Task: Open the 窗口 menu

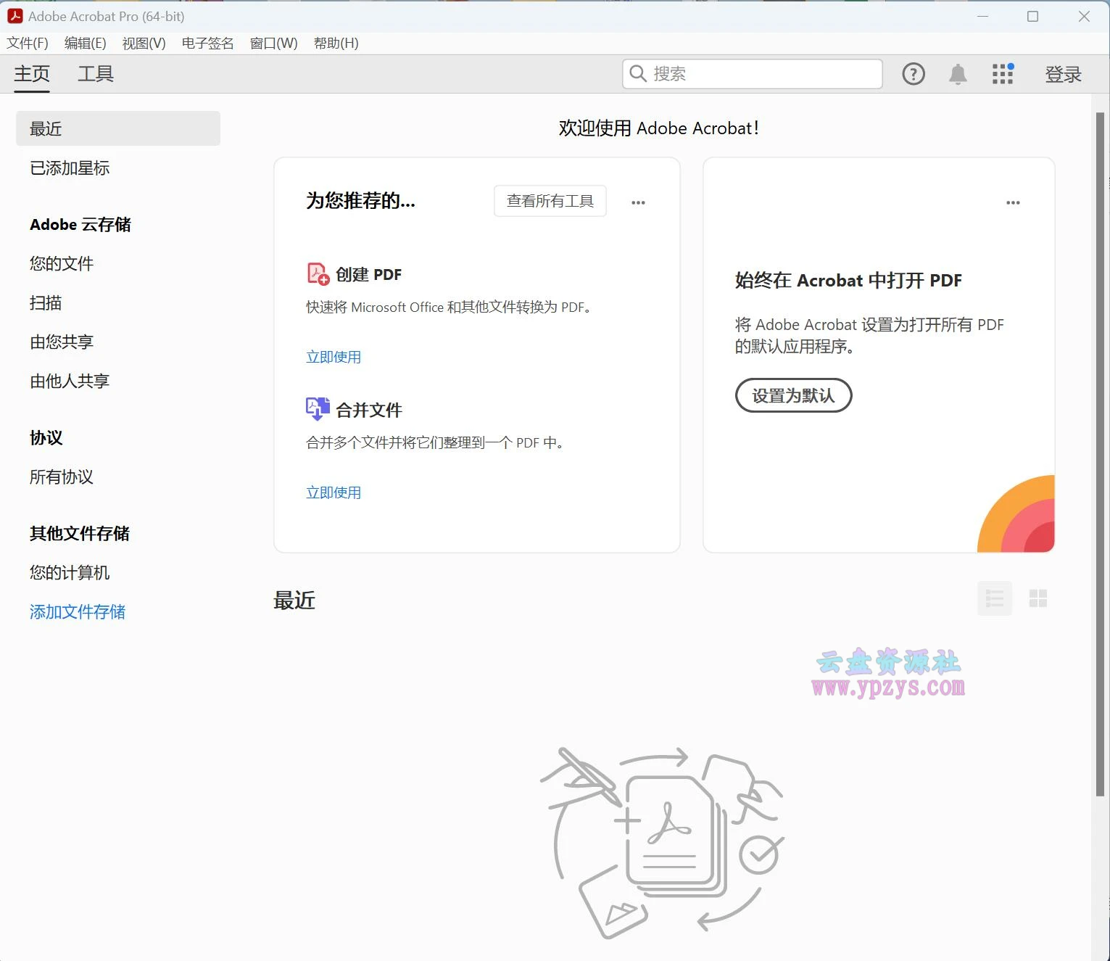Action: [x=273, y=43]
